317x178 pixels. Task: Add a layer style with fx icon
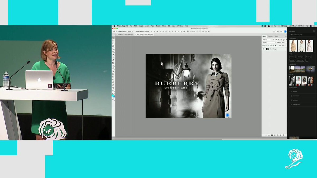[269, 135]
